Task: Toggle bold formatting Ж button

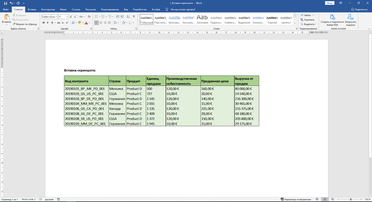Action: click(x=44, y=23)
